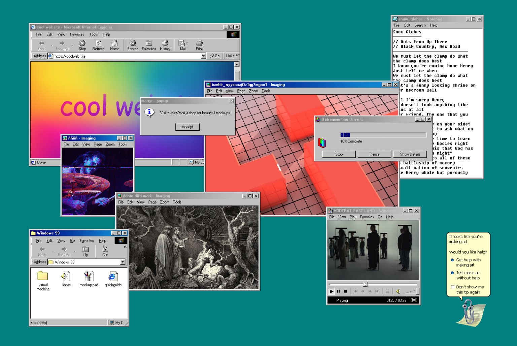The image size is (517, 346).
Task: Click the Search icon in the browser toolbar
Action: 133,45
